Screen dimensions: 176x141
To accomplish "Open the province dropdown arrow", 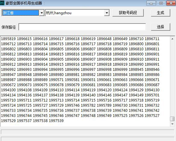I will (42, 13).
